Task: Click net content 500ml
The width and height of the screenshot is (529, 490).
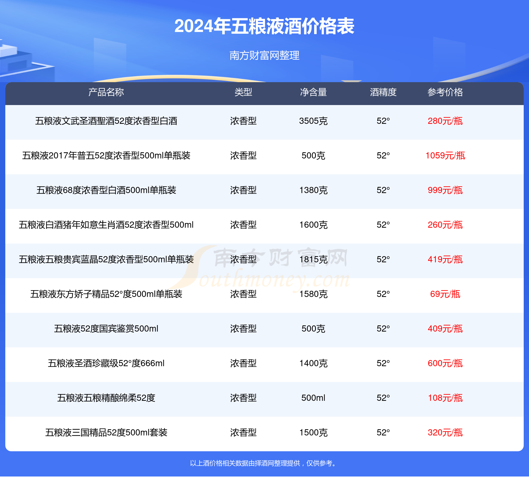Action: pyautogui.click(x=313, y=398)
